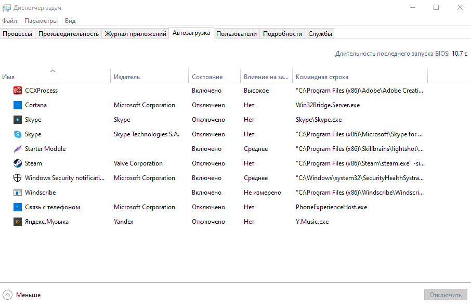Image resolution: width=471 pixels, height=306 pixels.
Task: Click PhoneExperienceHost.exe command line
Action: pos(331,207)
